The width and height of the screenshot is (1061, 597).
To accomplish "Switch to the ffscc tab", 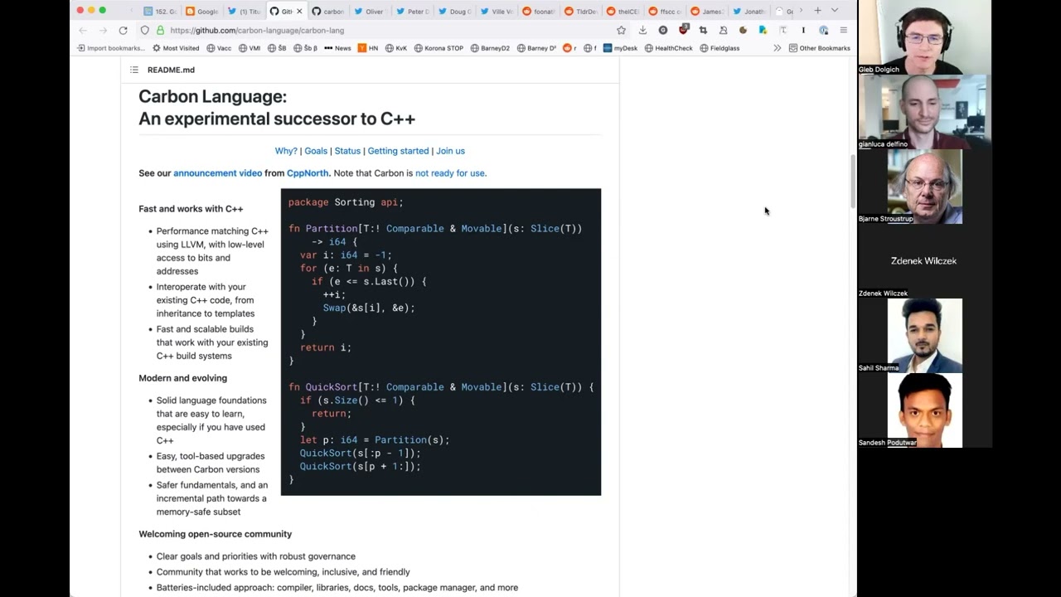I will click(x=665, y=11).
